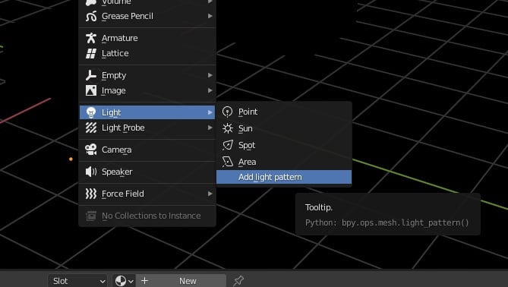Select the Camera menu entry
The height and width of the screenshot is (287, 508).
click(147, 150)
